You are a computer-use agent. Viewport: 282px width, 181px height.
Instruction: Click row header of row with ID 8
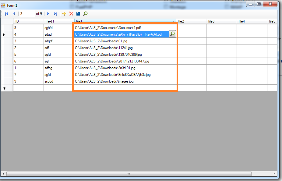click(7, 27)
